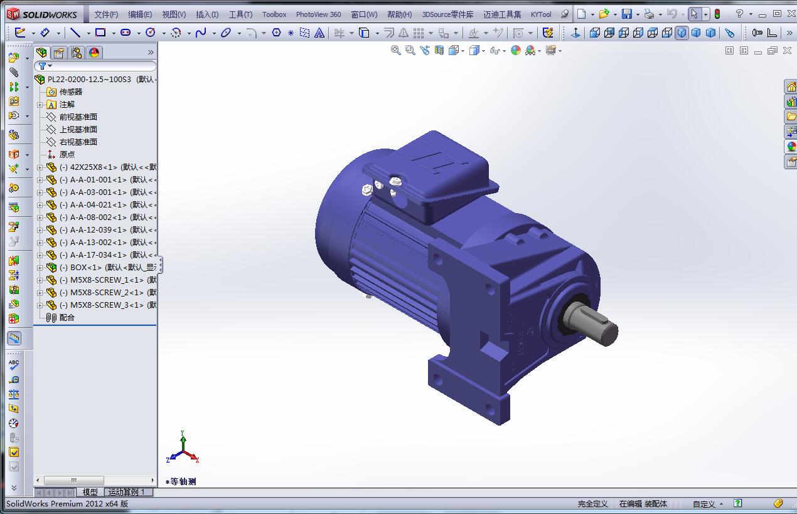Select the Straight Slot sketch tool
The width and height of the screenshot is (797, 514).
(x=126, y=33)
